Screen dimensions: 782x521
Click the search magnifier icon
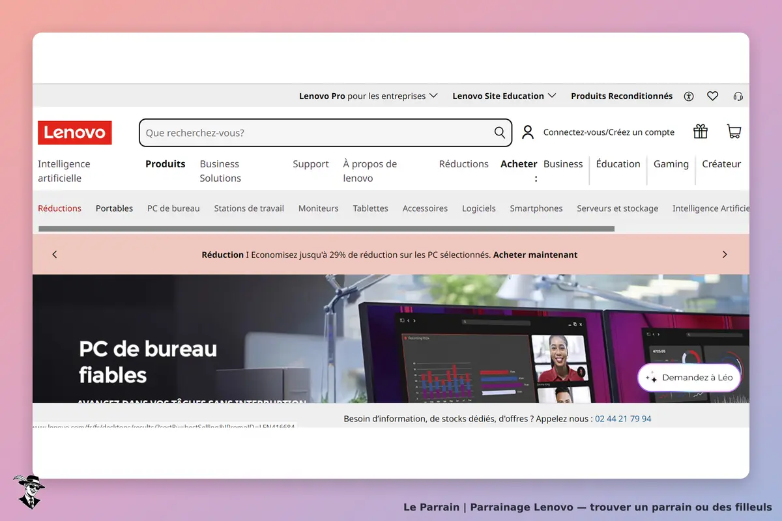point(500,133)
